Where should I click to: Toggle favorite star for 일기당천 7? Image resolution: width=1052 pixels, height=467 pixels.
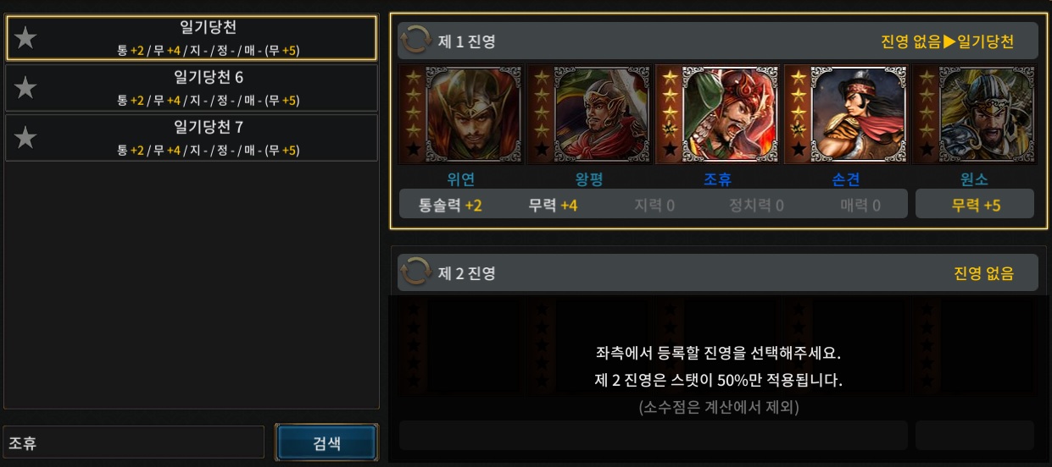(26, 138)
